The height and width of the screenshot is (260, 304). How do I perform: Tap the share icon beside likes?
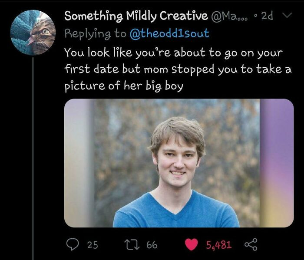[x=251, y=245]
